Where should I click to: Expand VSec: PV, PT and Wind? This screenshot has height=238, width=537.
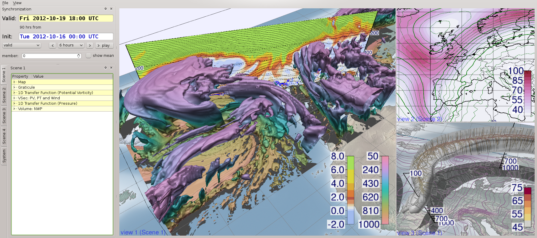14,98
